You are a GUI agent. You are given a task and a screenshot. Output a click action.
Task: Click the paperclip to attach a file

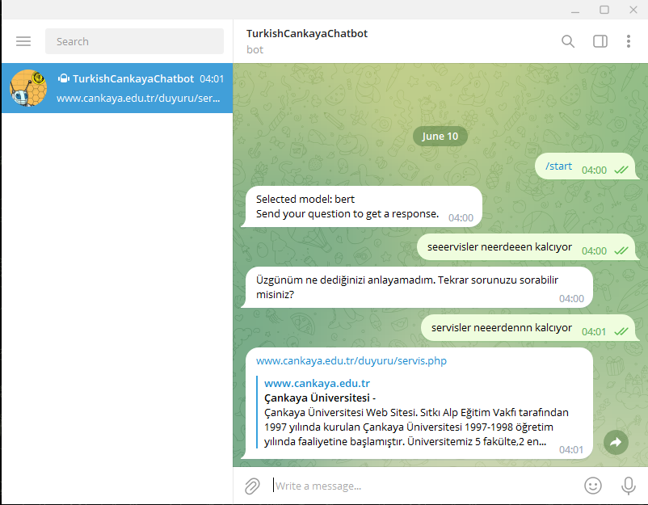251,486
